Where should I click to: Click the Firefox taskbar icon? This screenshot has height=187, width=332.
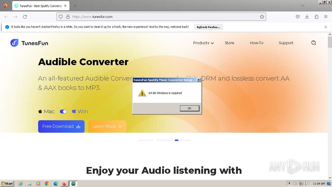click(x=64, y=184)
